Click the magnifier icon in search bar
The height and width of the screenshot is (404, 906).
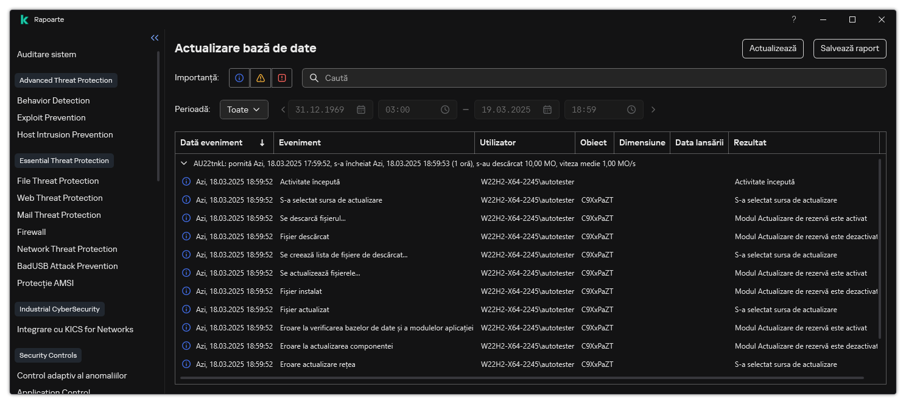point(314,78)
